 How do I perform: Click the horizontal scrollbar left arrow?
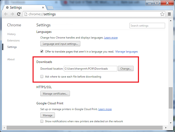click(4, 128)
